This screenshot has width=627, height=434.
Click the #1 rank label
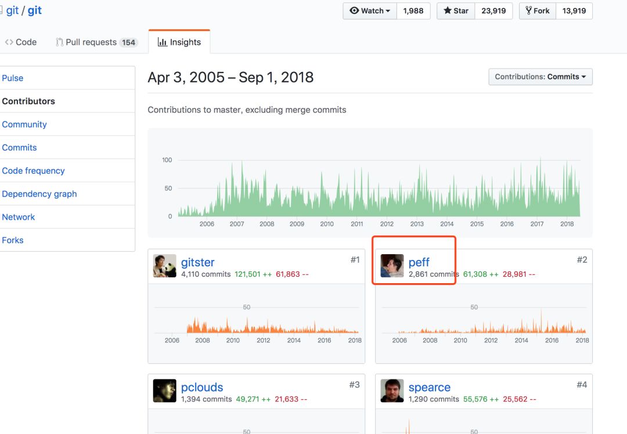pos(355,260)
